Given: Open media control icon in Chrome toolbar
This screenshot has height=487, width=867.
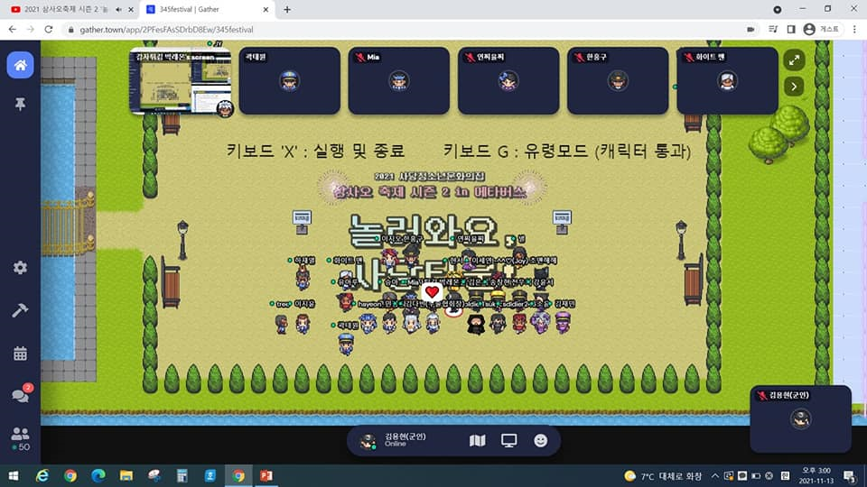Looking at the screenshot, I should point(773,29).
